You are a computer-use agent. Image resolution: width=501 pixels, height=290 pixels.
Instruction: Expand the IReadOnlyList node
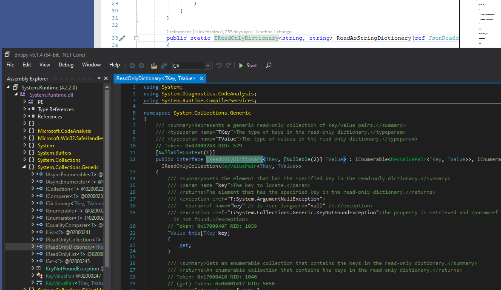click(x=33, y=254)
